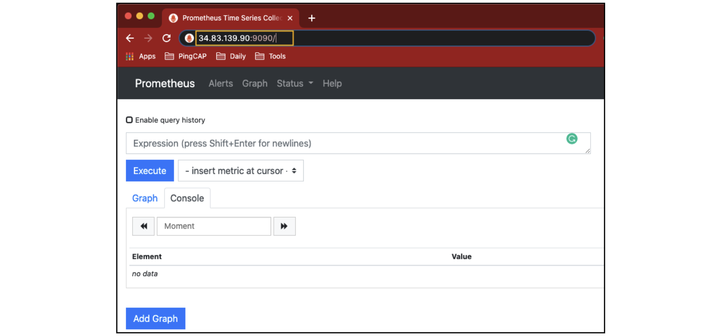Viewport: 716px width, 336px height.
Task: Click the site icon in the address bar
Action: [x=189, y=38]
